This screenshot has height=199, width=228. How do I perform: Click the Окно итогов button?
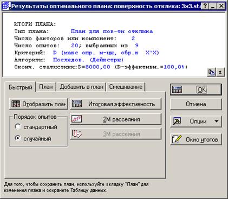click(196, 139)
